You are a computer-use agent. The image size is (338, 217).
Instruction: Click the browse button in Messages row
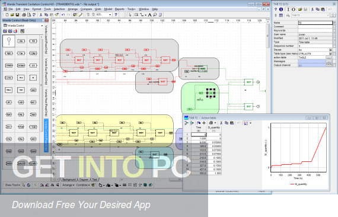[329, 62]
